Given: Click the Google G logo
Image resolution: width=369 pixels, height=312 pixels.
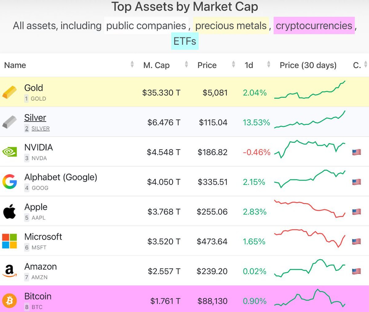Looking at the screenshot, I should 9,182.
